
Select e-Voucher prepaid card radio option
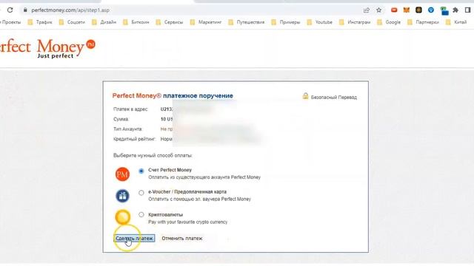point(141,192)
